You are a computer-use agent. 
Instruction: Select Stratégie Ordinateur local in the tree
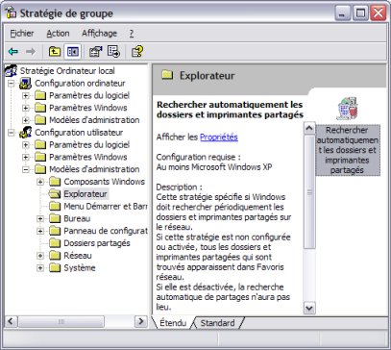click(67, 71)
